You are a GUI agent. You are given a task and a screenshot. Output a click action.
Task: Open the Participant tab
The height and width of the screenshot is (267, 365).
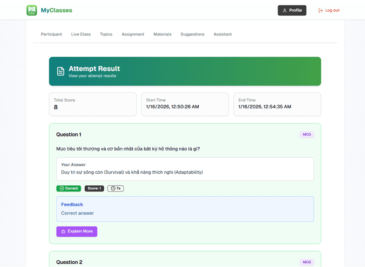tap(51, 34)
